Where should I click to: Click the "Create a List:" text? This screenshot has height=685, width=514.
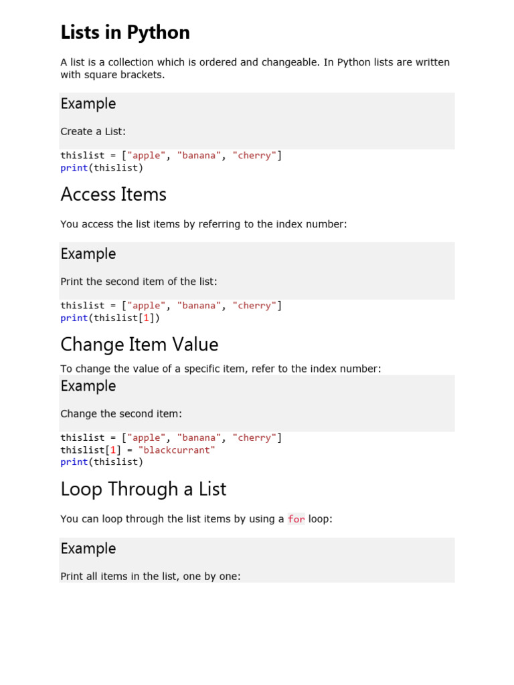click(93, 131)
